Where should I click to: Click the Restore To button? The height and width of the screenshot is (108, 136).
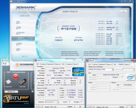click(11, 92)
